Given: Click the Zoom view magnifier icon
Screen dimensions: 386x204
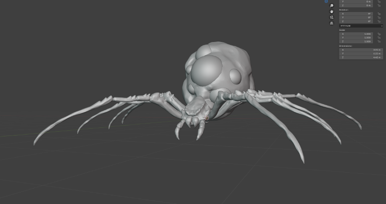Looking at the screenshot, I should tap(331, 6).
